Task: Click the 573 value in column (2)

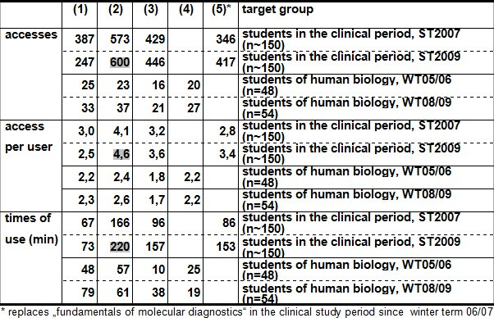Action: point(120,39)
